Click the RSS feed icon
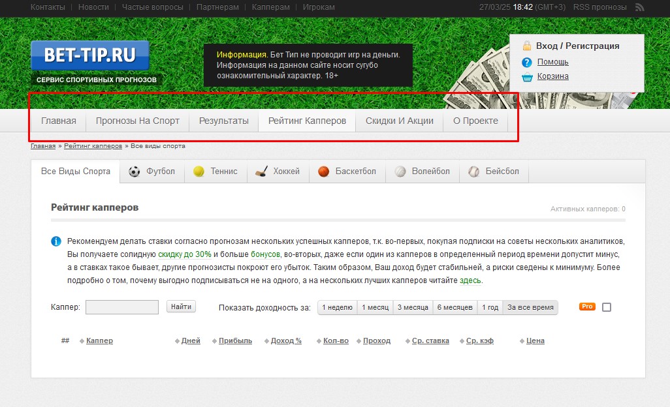 point(640,7)
